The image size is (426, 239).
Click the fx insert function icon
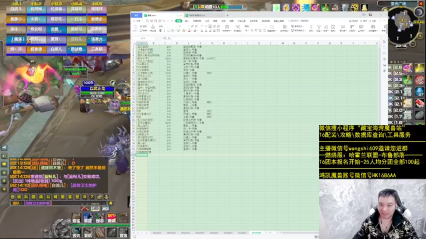169,38
